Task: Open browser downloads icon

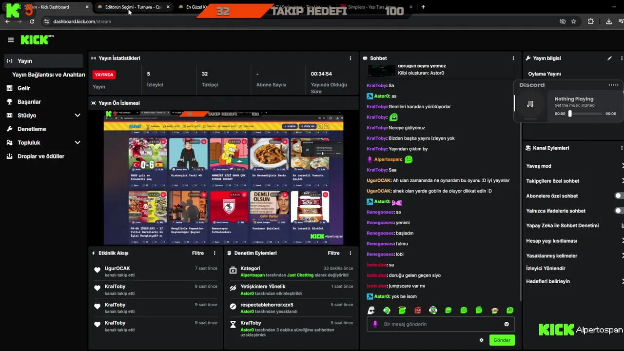Action: [609, 21]
